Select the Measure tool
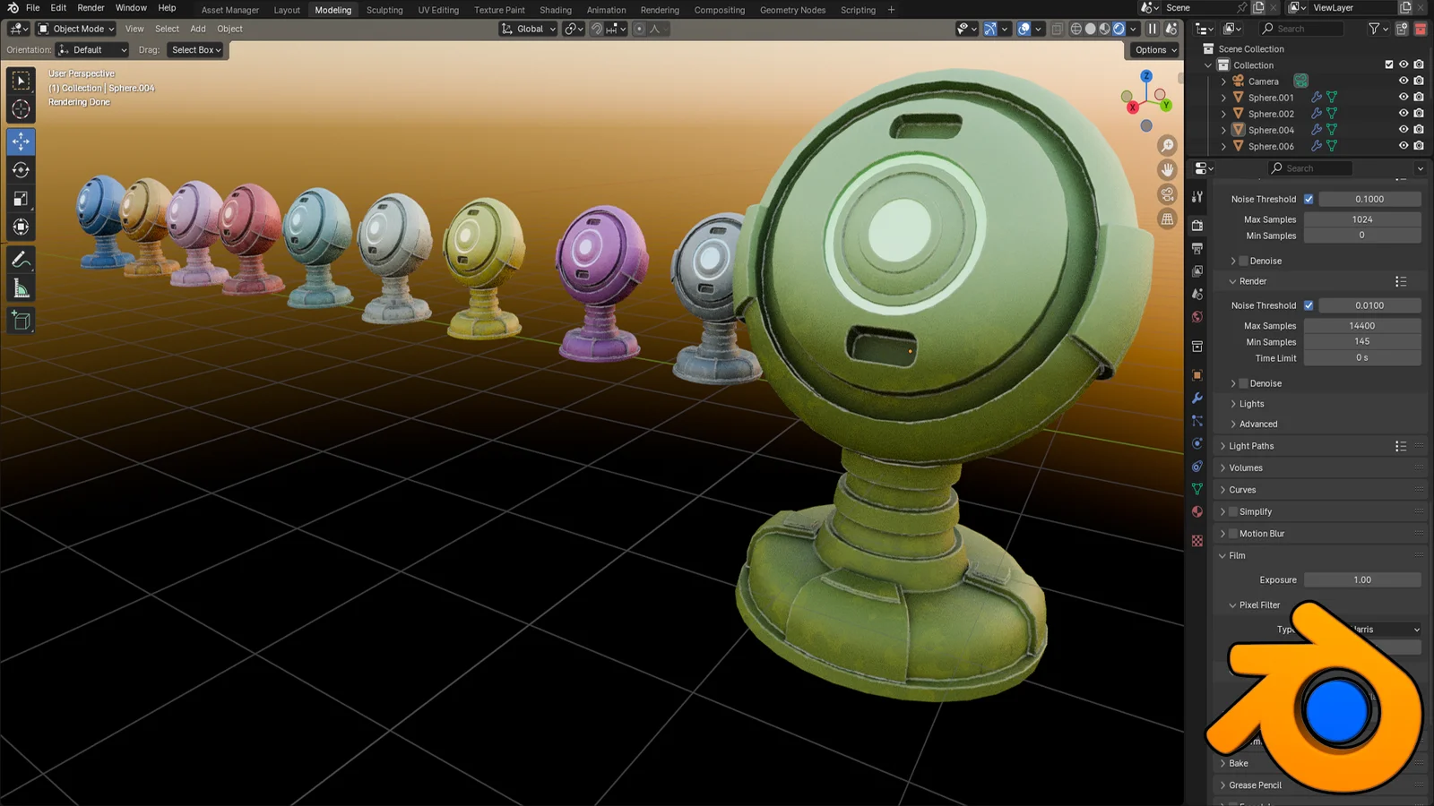This screenshot has height=806, width=1434. (x=22, y=288)
